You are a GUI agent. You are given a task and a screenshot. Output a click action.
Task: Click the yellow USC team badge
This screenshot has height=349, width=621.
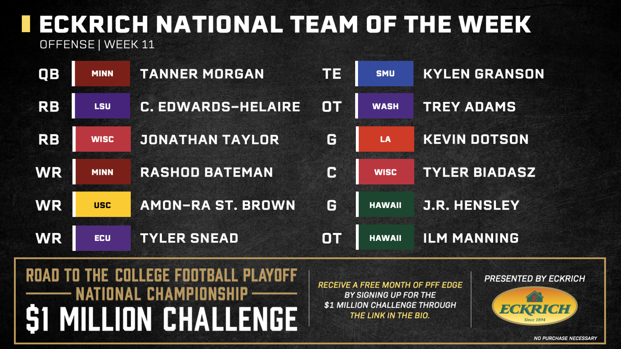(x=103, y=205)
